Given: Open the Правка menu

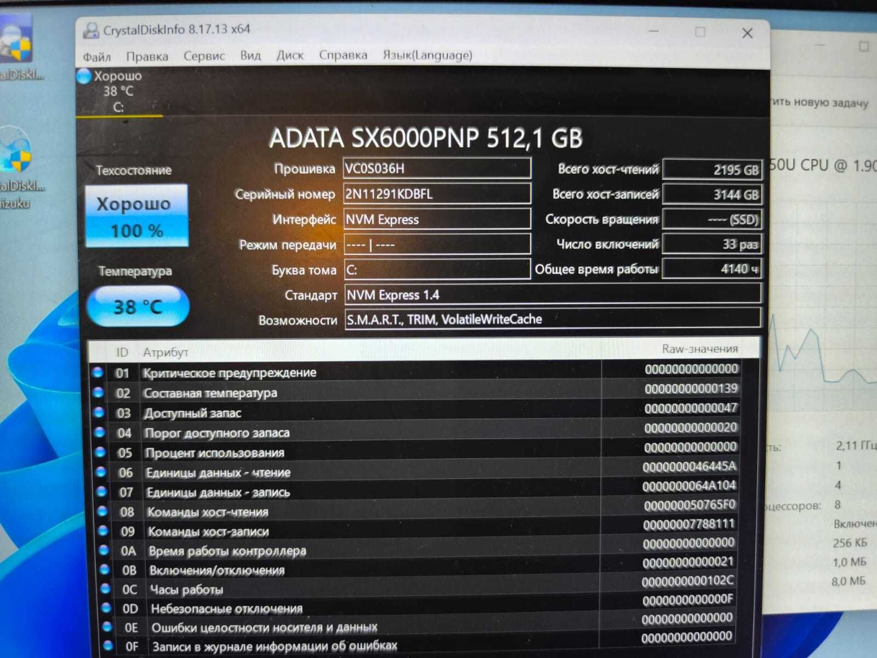Looking at the screenshot, I should point(147,56).
